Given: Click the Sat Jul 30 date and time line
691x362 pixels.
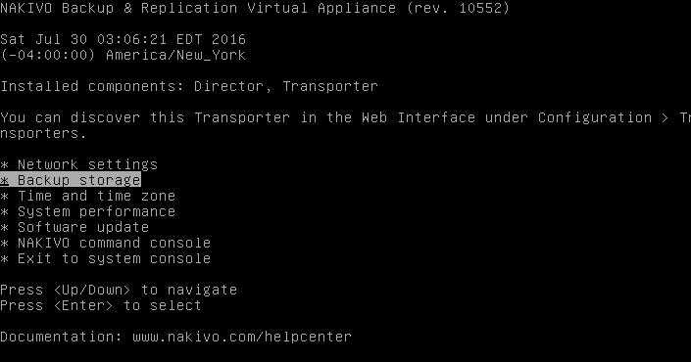Looking at the screenshot, I should pos(123,39).
